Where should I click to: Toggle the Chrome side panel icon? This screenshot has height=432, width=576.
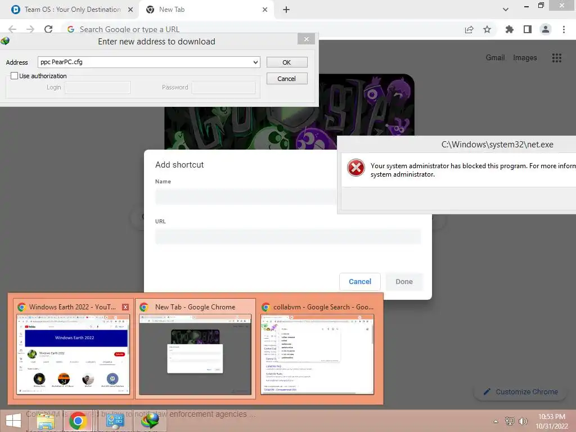(x=528, y=29)
